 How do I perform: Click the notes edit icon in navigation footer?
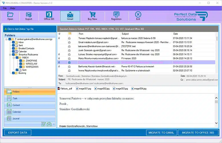[x=43, y=124]
